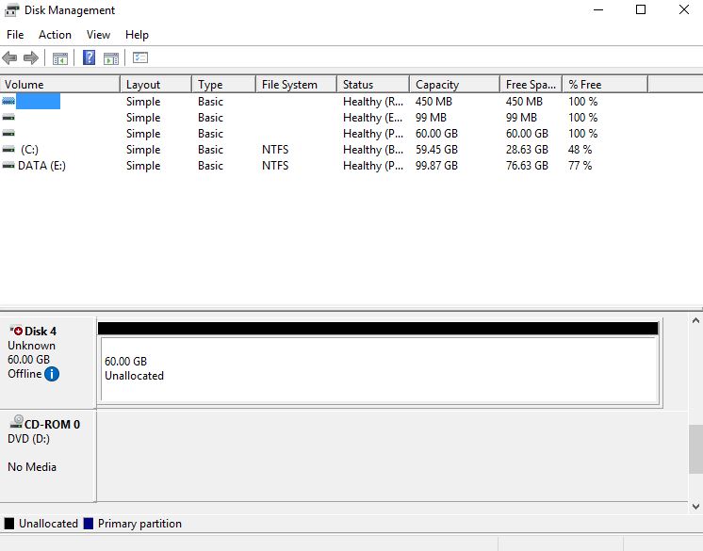Click the Healthy (R... status cell
Image resolution: width=703 pixels, height=551 pixels.
[373, 101]
